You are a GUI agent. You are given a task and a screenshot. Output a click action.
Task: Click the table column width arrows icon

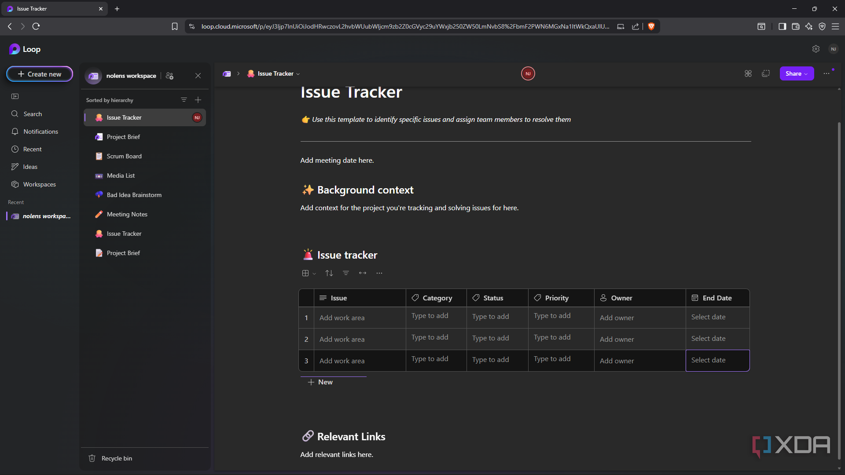[363, 273]
